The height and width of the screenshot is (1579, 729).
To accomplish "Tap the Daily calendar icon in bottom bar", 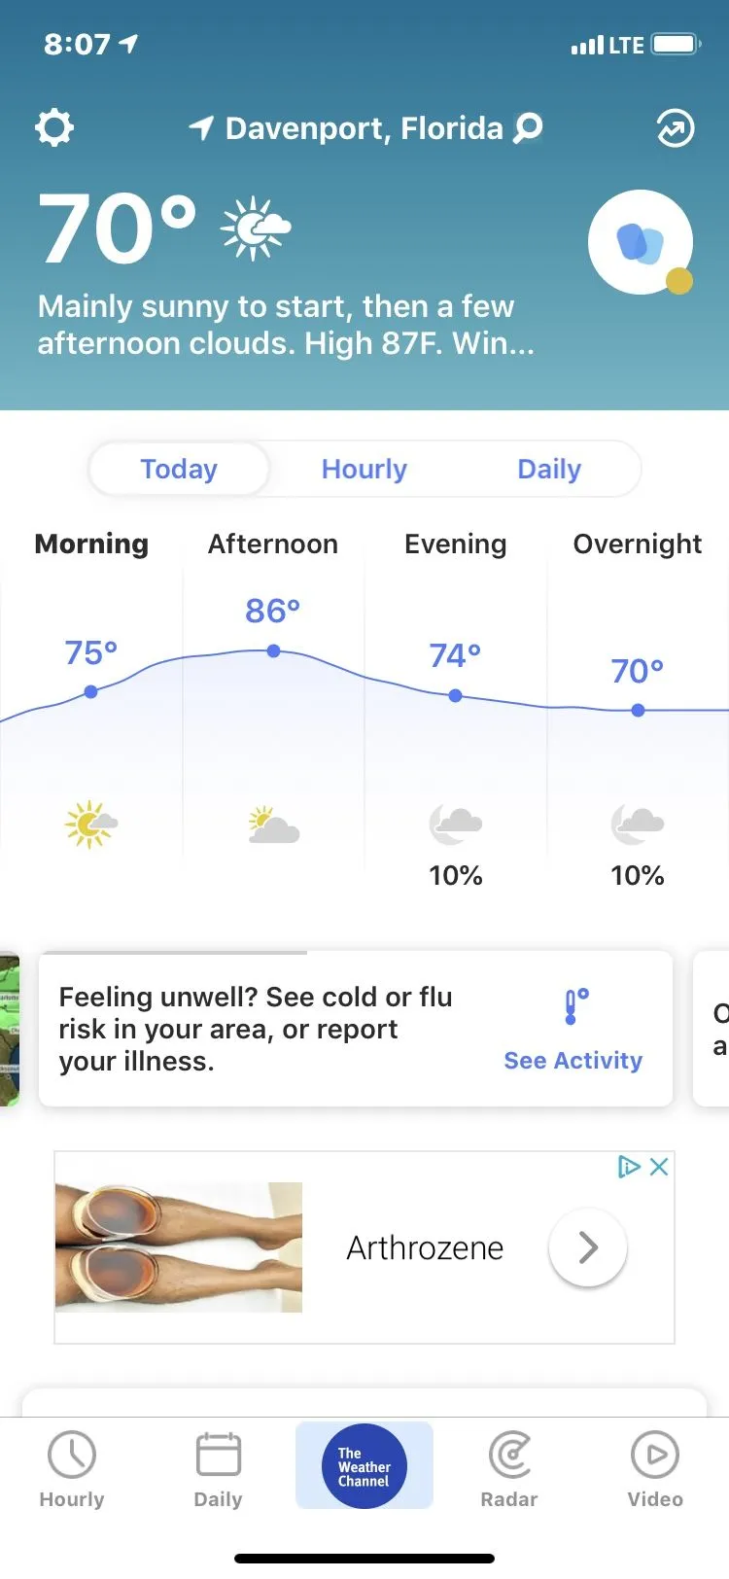I will pyautogui.click(x=218, y=1456).
